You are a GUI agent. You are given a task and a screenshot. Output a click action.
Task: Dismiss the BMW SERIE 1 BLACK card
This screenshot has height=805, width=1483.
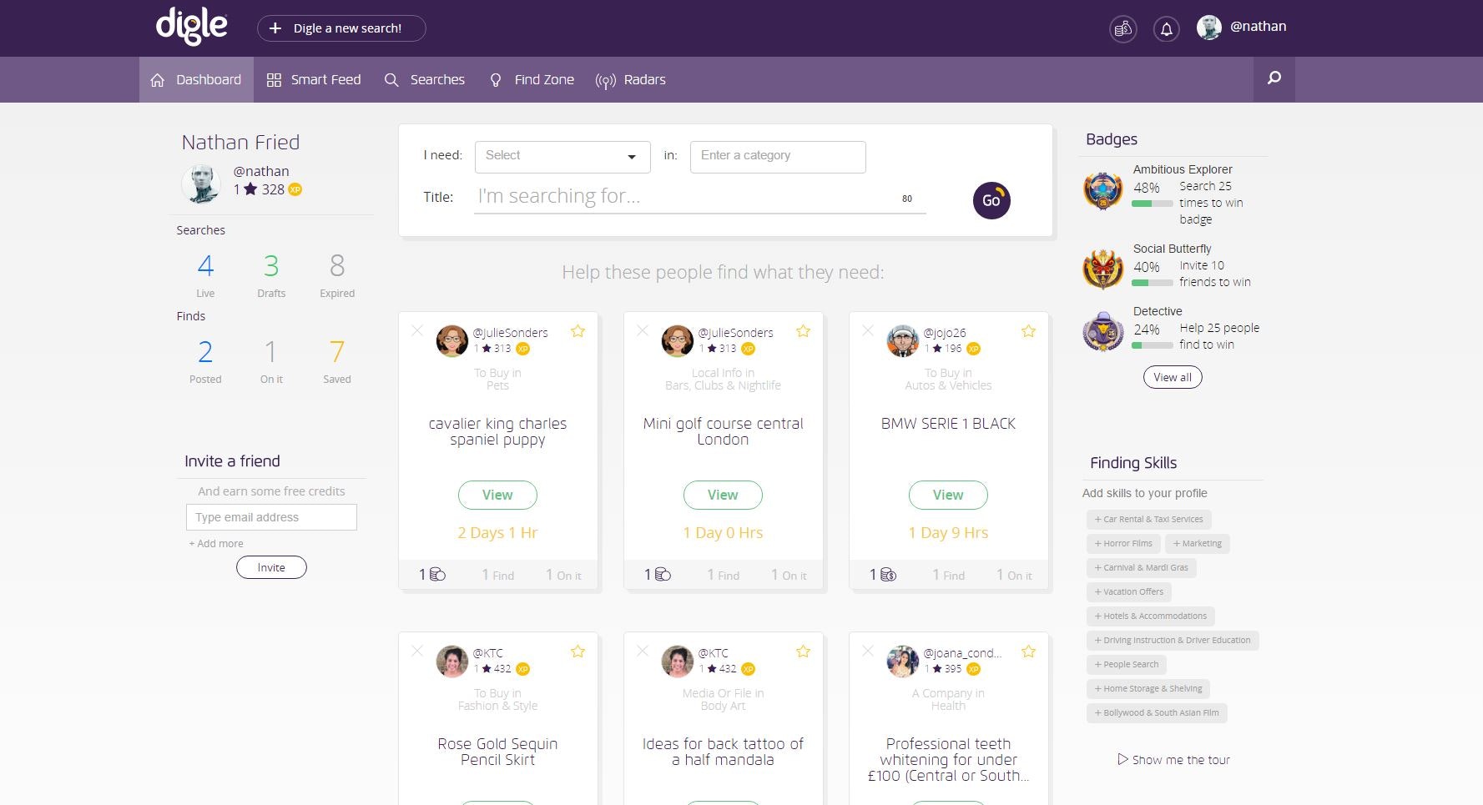(x=868, y=331)
